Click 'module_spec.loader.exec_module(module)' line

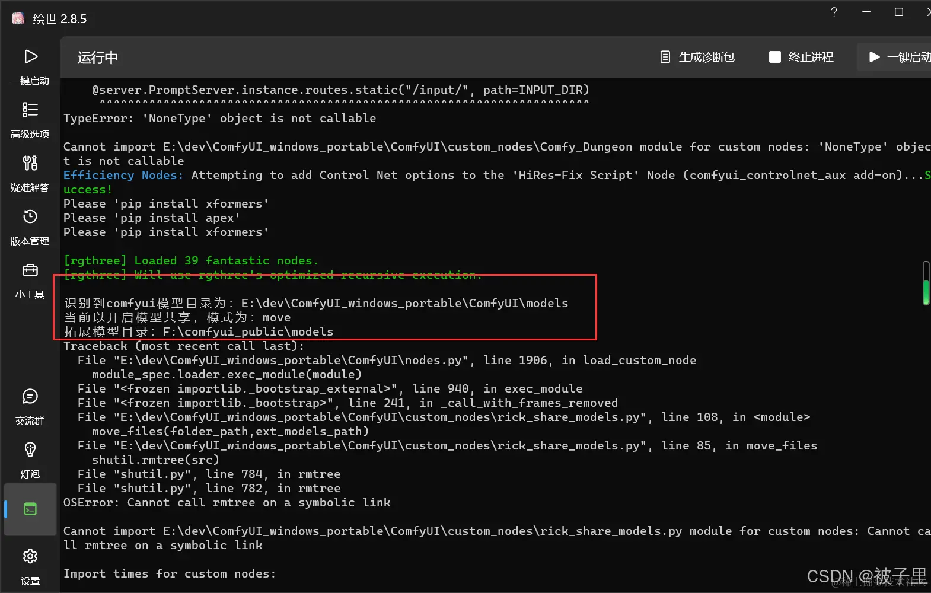click(227, 374)
